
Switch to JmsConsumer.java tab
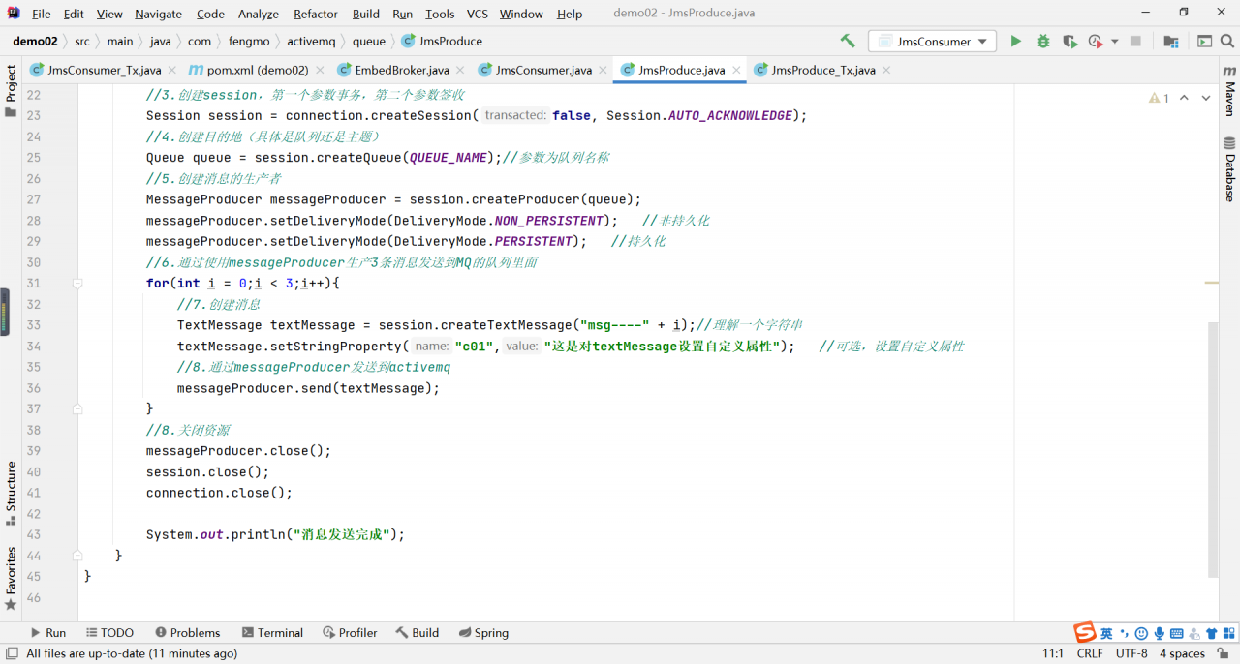point(543,70)
